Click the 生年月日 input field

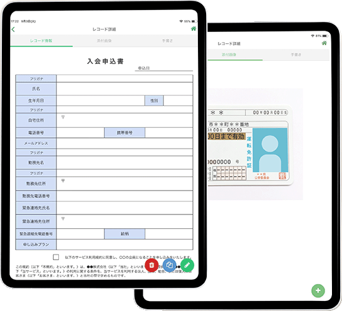pos(101,101)
